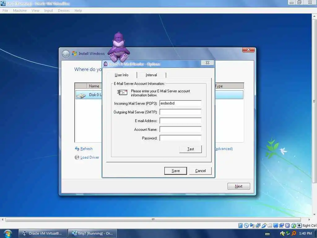Click the Drive options (advanced) link
317x238 pixels.
coord(224,149)
